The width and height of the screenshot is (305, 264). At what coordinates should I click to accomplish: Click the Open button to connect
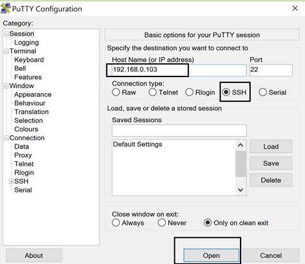pos(211,255)
